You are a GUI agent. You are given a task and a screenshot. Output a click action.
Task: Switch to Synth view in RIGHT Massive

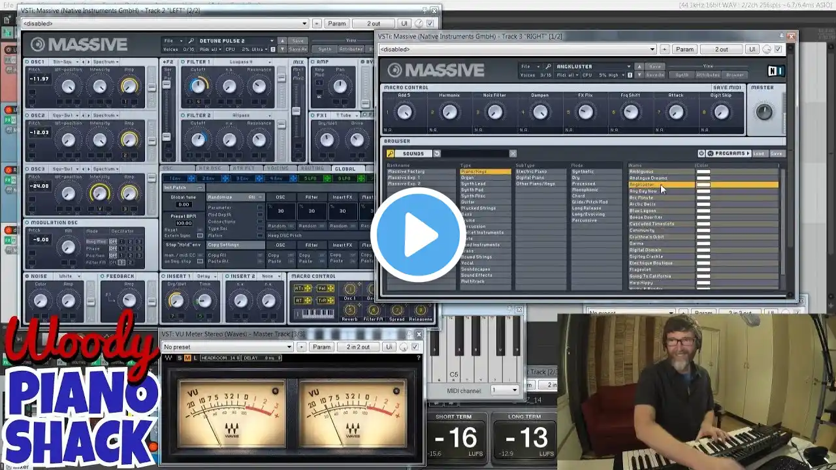[x=682, y=75]
